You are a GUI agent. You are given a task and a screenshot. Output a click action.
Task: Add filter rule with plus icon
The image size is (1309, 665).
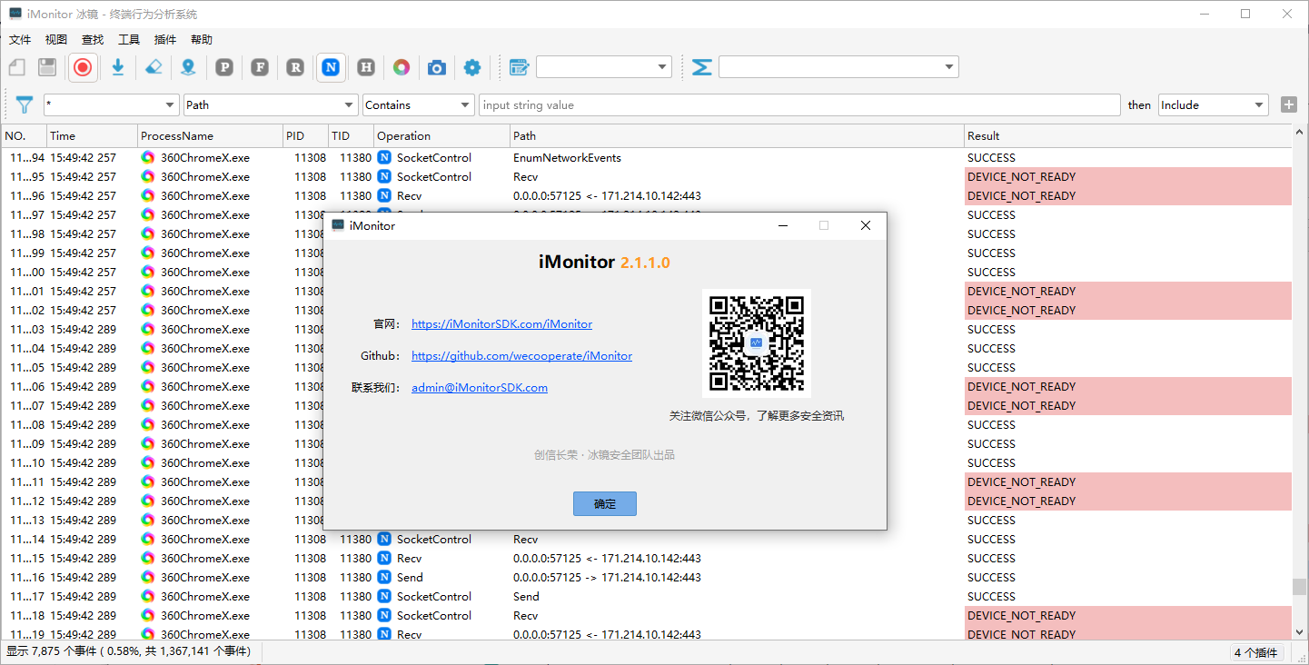pyautogui.click(x=1288, y=104)
